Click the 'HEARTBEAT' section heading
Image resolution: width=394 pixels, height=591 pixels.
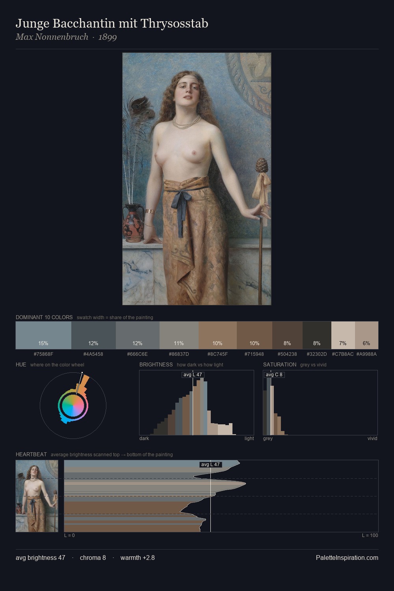pyautogui.click(x=31, y=454)
